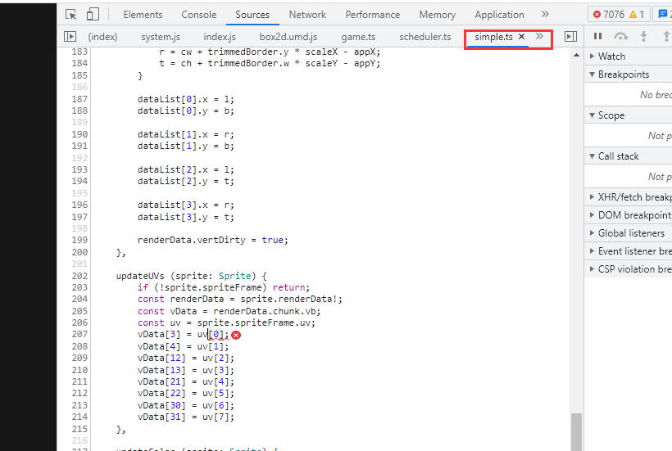Screen dimensions: 672x451
Task: Open the Application panel tab
Action: pos(499,15)
